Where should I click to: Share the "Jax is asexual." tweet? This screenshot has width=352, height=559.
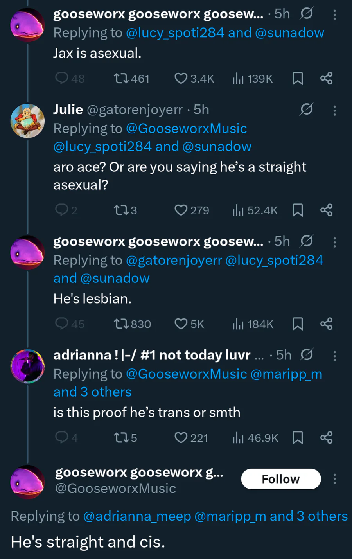coord(326,79)
